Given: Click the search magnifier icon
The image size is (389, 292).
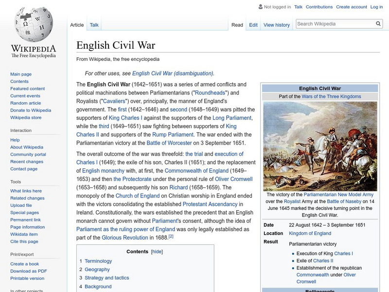Looking at the screenshot, I should (378, 24).
